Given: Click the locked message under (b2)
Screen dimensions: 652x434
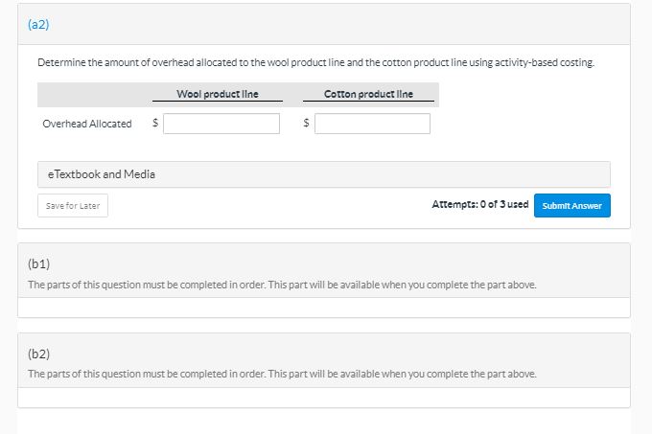Looking at the screenshot, I should 282,374.
